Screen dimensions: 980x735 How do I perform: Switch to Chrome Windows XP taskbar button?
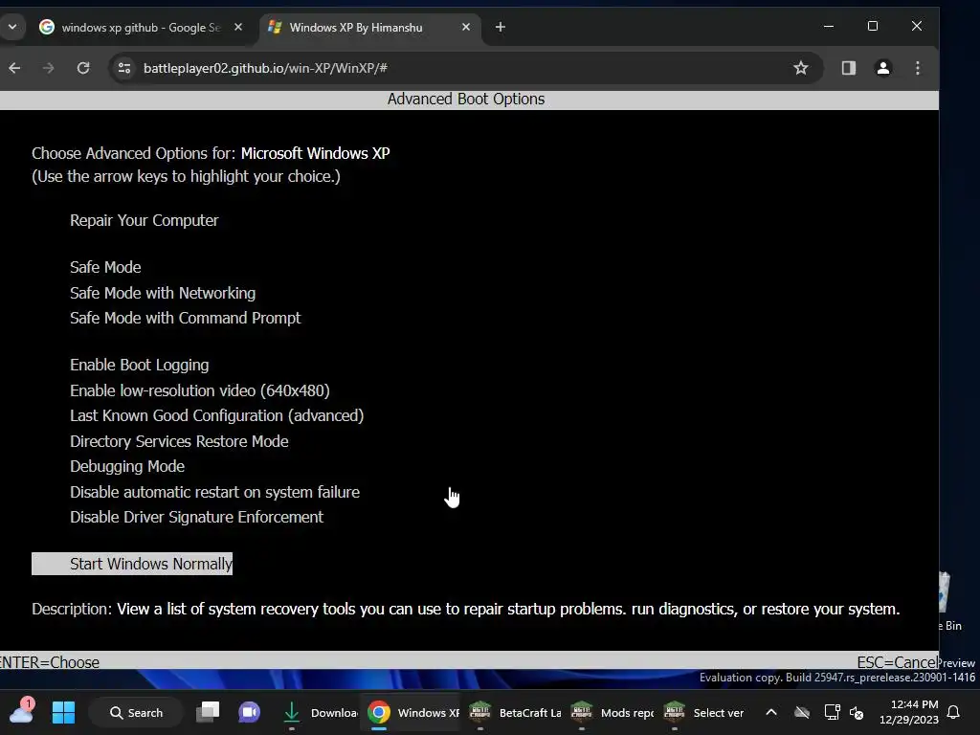click(x=412, y=712)
